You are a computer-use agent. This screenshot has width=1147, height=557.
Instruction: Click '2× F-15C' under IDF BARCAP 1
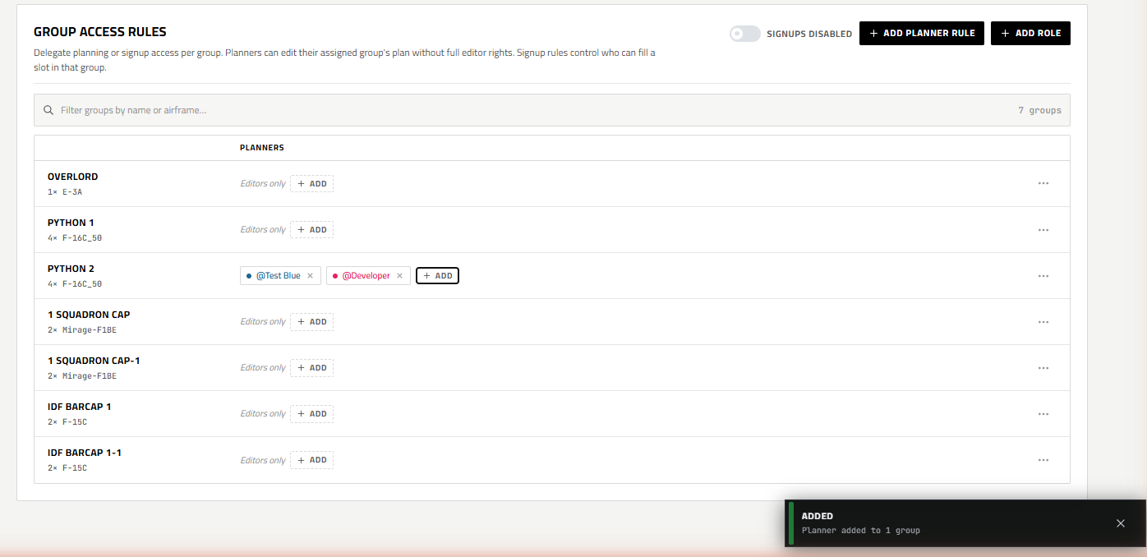pyautogui.click(x=67, y=422)
